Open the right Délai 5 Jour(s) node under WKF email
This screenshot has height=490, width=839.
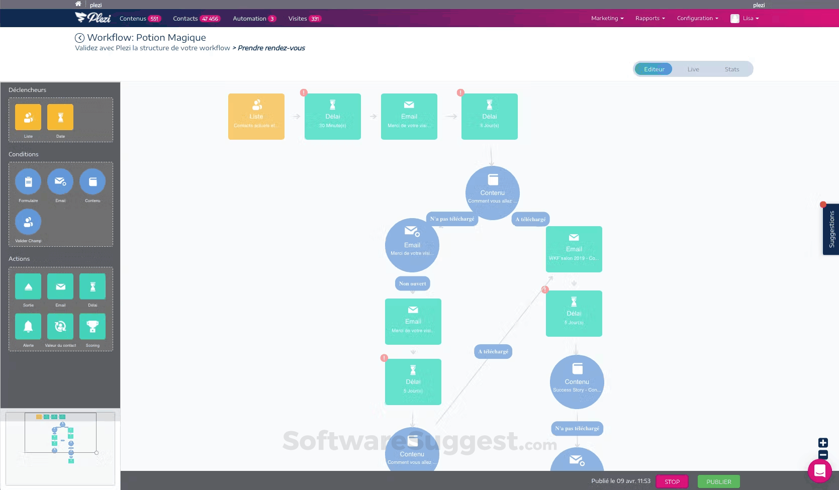pyautogui.click(x=574, y=314)
